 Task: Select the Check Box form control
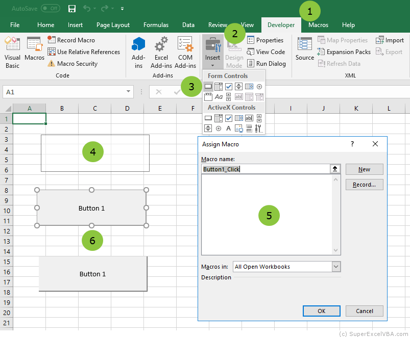click(x=228, y=87)
